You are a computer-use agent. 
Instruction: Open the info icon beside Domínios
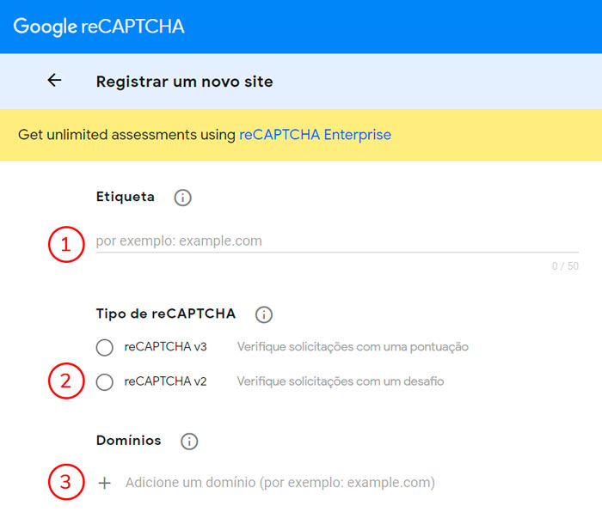coord(189,442)
